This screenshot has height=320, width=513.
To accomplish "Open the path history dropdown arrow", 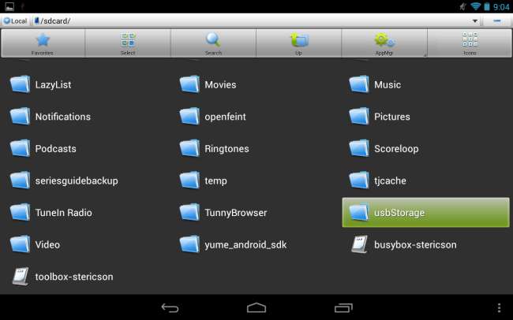I will (474, 21).
